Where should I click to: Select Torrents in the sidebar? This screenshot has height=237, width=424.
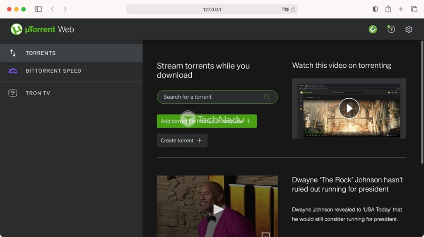pyautogui.click(x=71, y=53)
